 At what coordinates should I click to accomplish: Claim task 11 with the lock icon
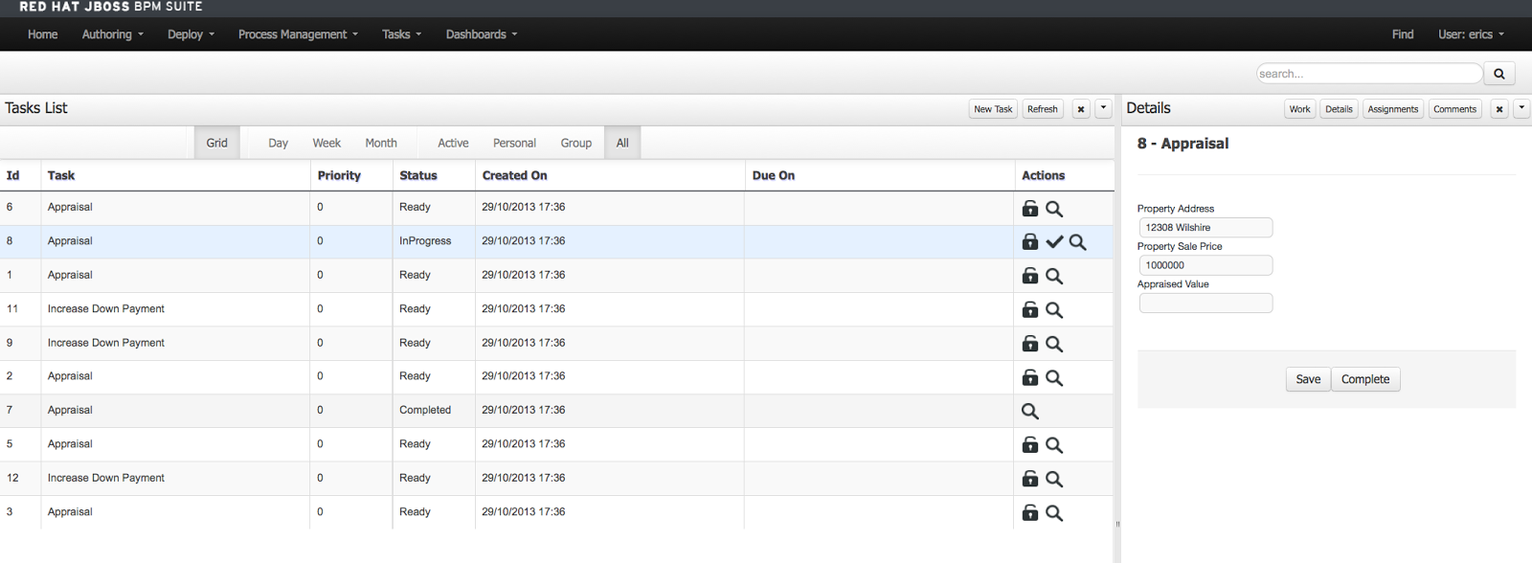coord(1030,309)
